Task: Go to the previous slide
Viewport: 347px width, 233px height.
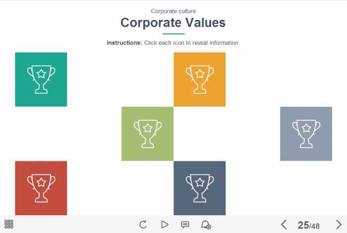Action: tap(284, 225)
